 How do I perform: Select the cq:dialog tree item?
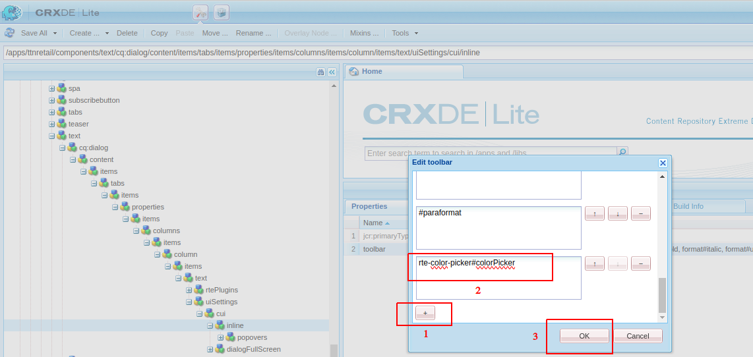94,148
